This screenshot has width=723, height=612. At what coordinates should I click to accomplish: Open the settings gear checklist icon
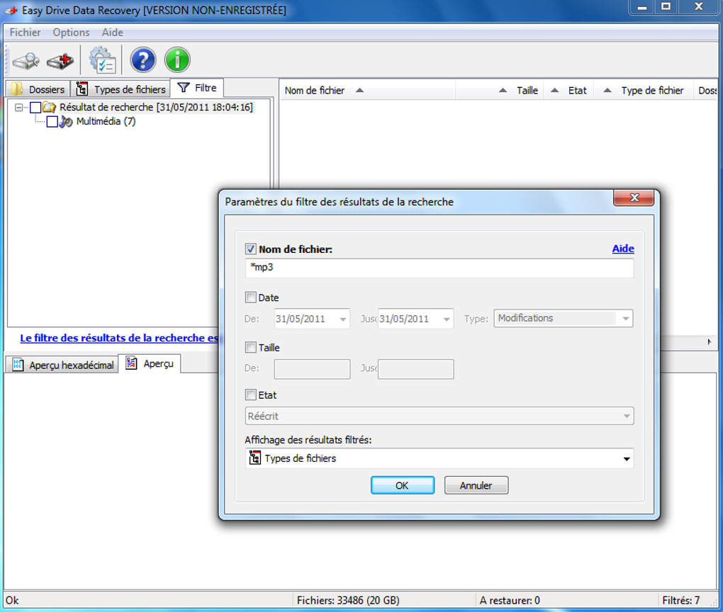pyautogui.click(x=102, y=60)
